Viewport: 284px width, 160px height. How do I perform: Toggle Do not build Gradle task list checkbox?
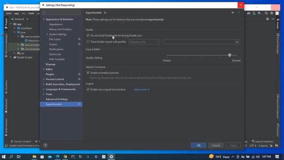[x=88, y=36]
